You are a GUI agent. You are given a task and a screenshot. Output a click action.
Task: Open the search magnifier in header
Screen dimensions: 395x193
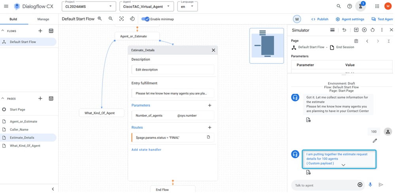(x=338, y=6)
